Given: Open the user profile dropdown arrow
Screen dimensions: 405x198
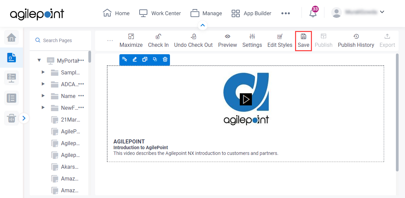Looking at the screenshot, I should click(x=382, y=12).
